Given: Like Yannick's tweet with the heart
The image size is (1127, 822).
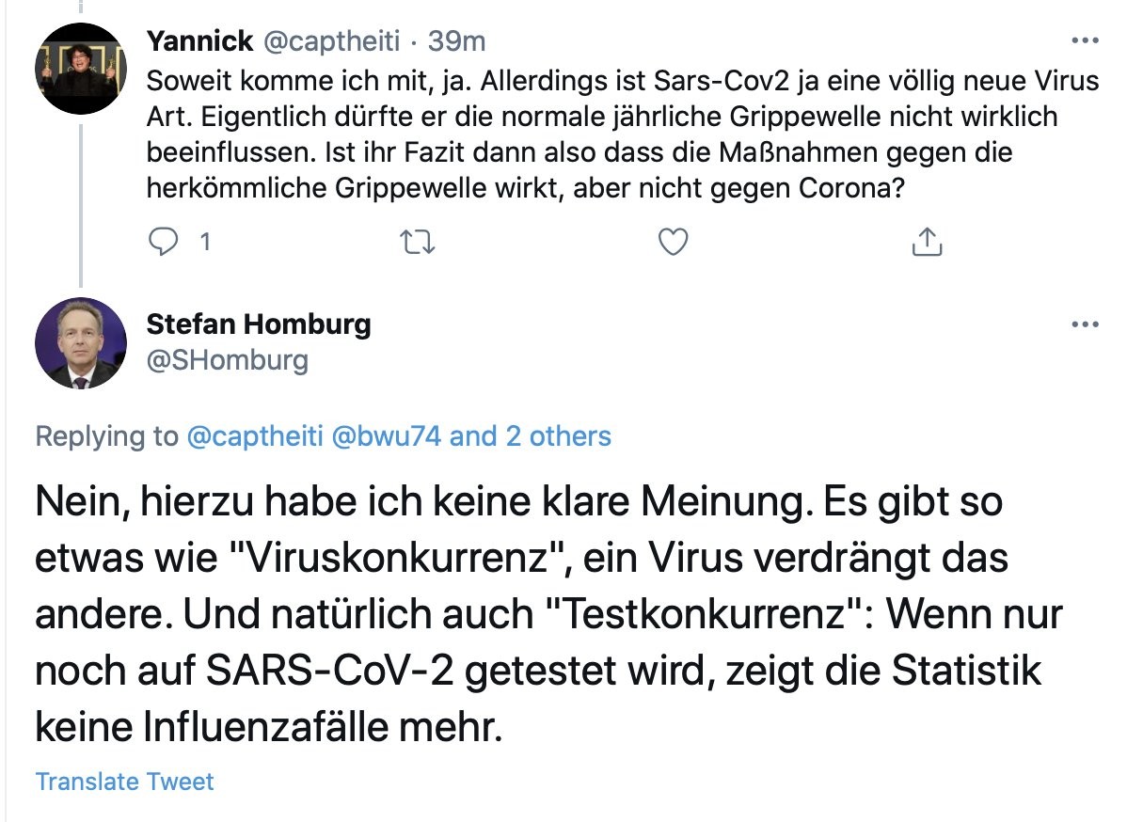Looking at the screenshot, I should click(672, 242).
